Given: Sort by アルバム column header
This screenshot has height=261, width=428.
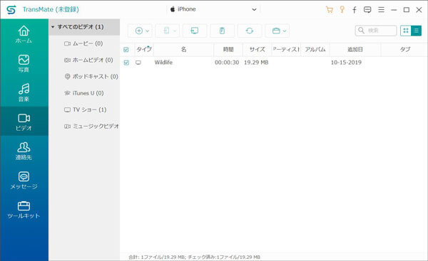Looking at the screenshot, I should 315,50.
